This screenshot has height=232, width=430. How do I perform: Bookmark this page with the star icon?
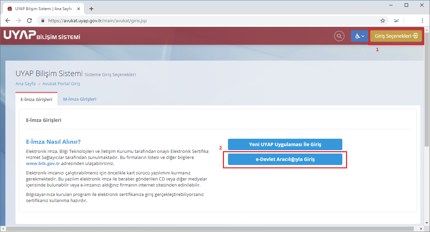pyautogui.click(x=383, y=21)
